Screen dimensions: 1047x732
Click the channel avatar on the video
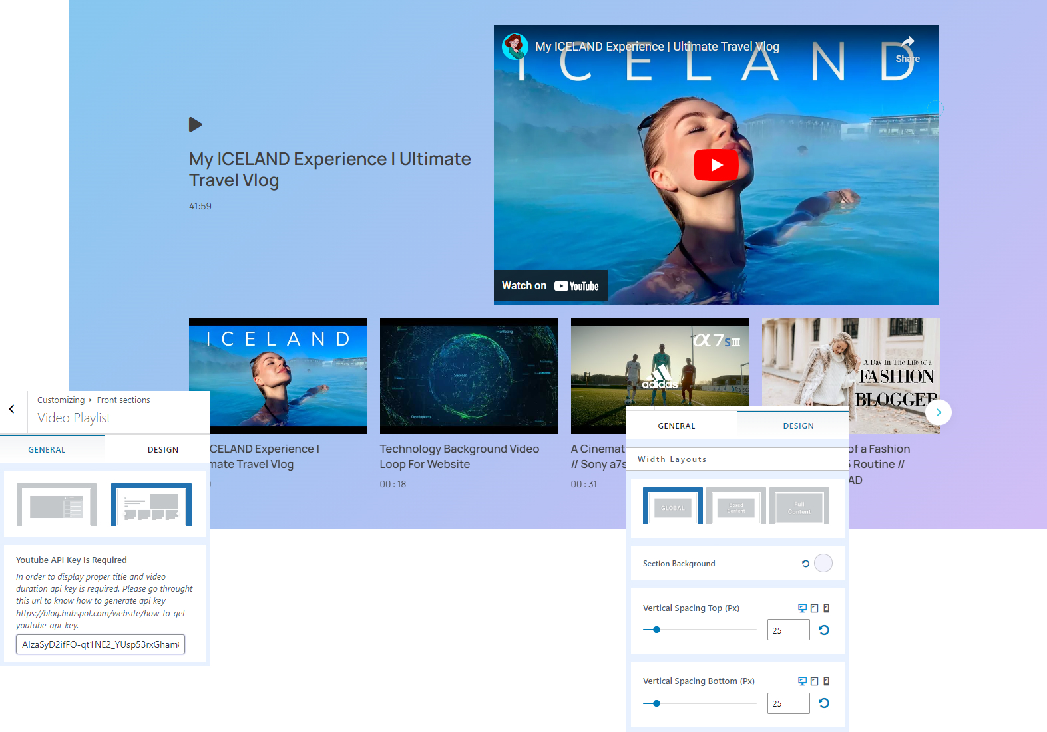[x=515, y=47]
